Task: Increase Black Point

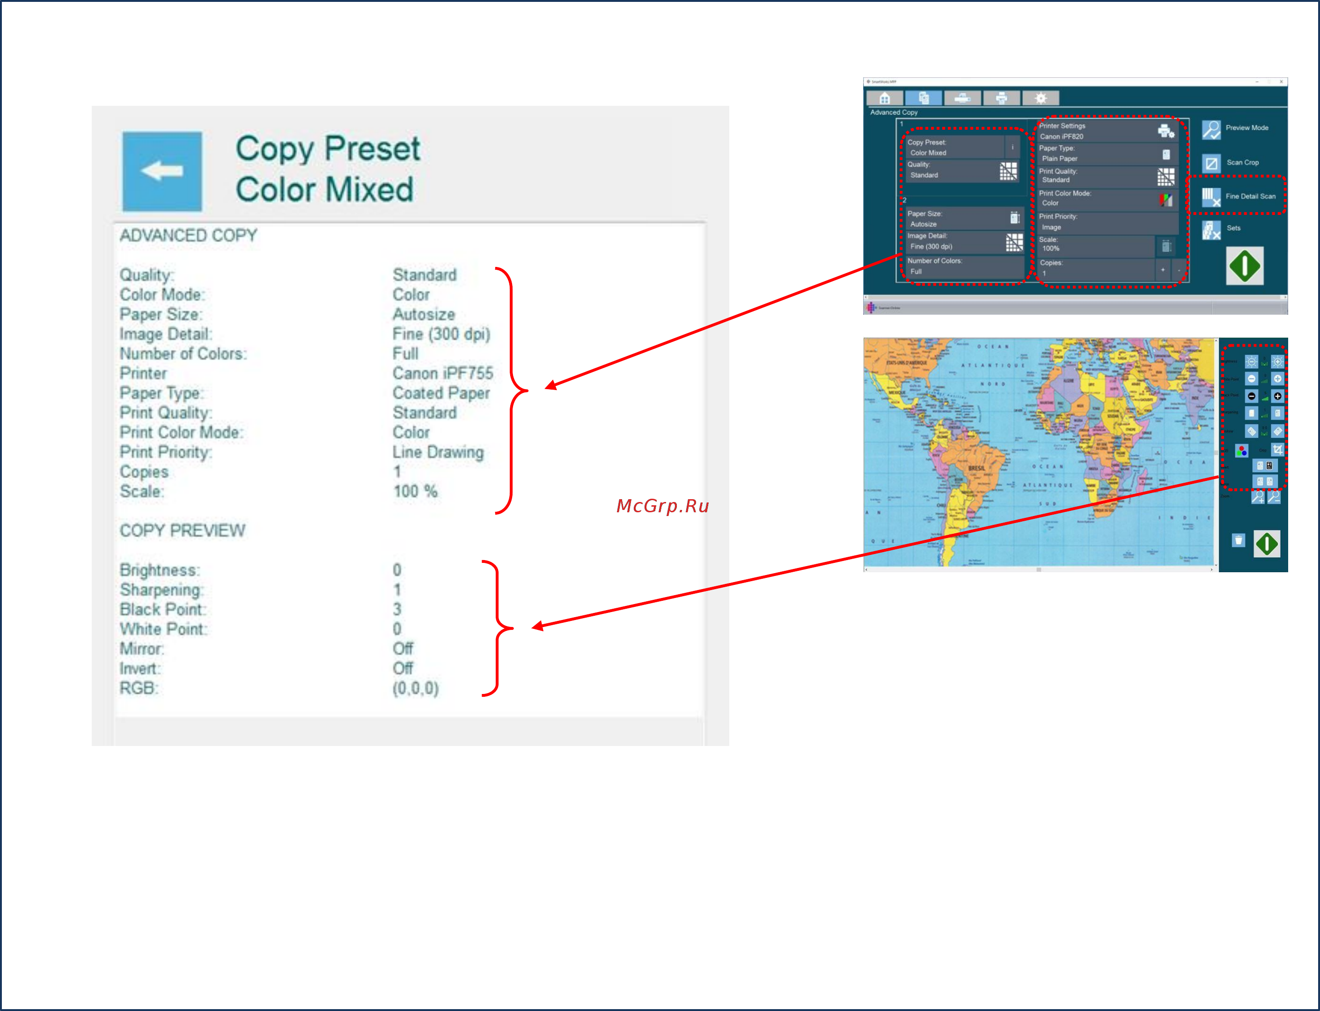Action: (x=1278, y=396)
